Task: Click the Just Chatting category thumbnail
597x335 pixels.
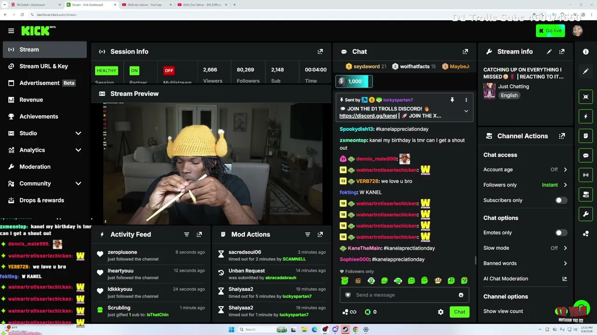Action: click(489, 91)
